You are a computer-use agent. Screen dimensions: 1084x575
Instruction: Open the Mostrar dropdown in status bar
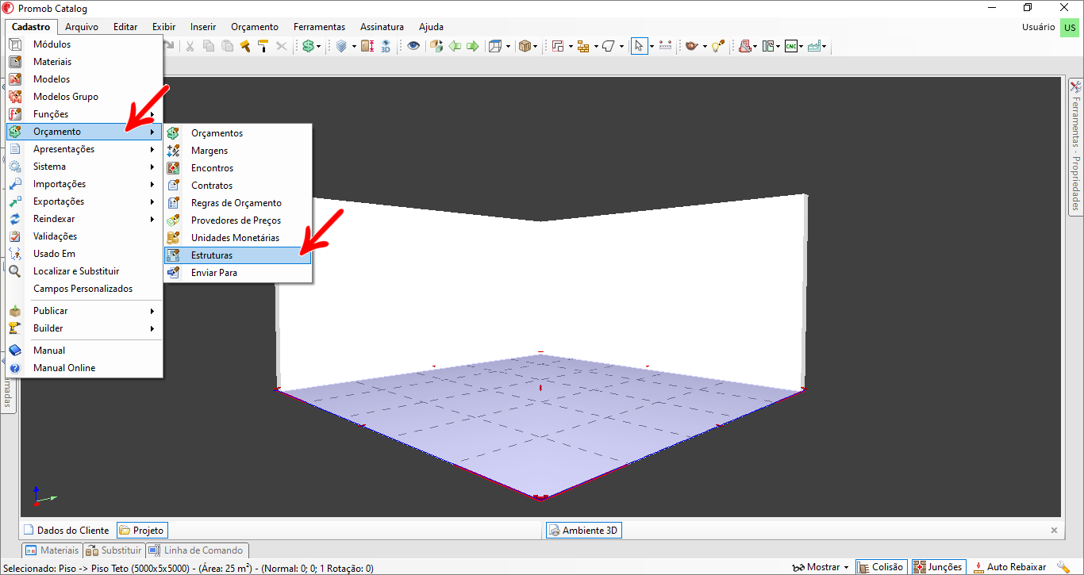[821, 567]
